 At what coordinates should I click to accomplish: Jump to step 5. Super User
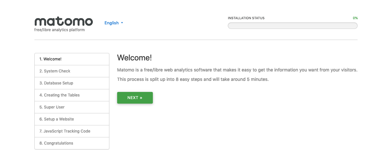pyautogui.click(x=72, y=107)
